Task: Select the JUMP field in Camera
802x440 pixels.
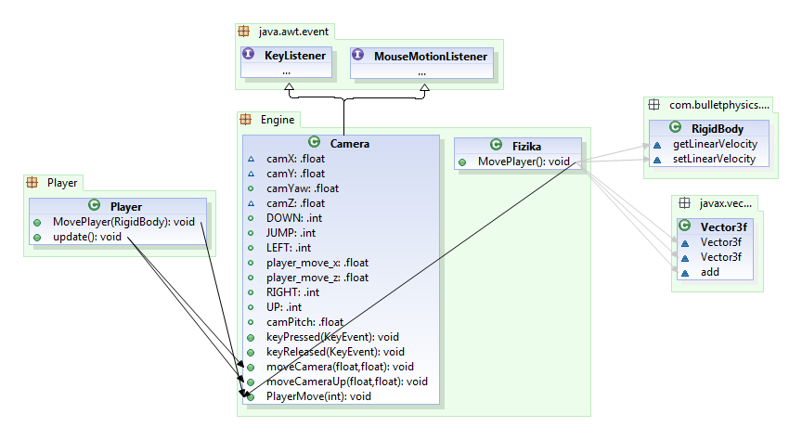Action: [x=291, y=233]
